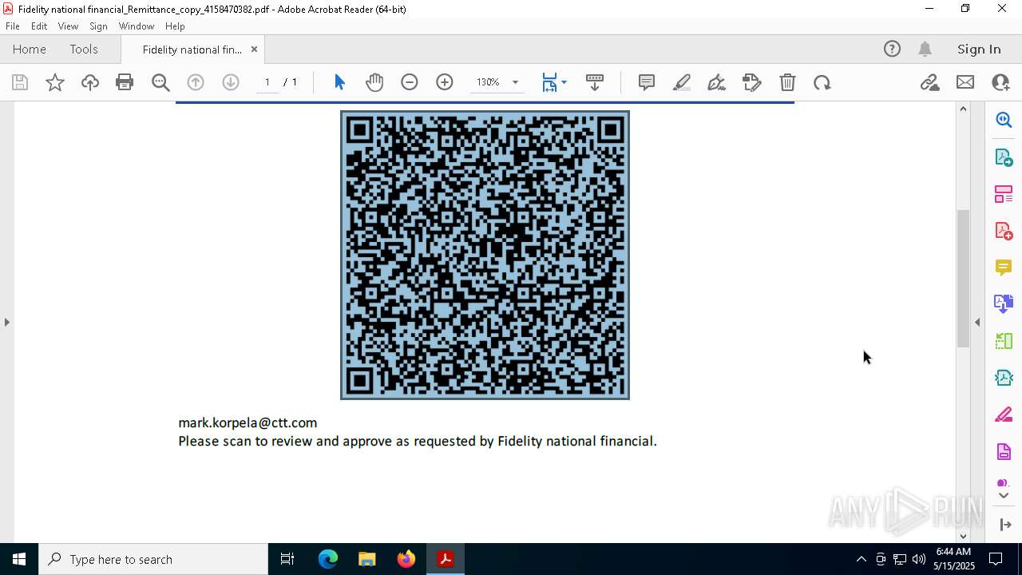Image resolution: width=1022 pixels, height=575 pixels.
Task: Open the sign document pen tool
Action: point(717,82)
